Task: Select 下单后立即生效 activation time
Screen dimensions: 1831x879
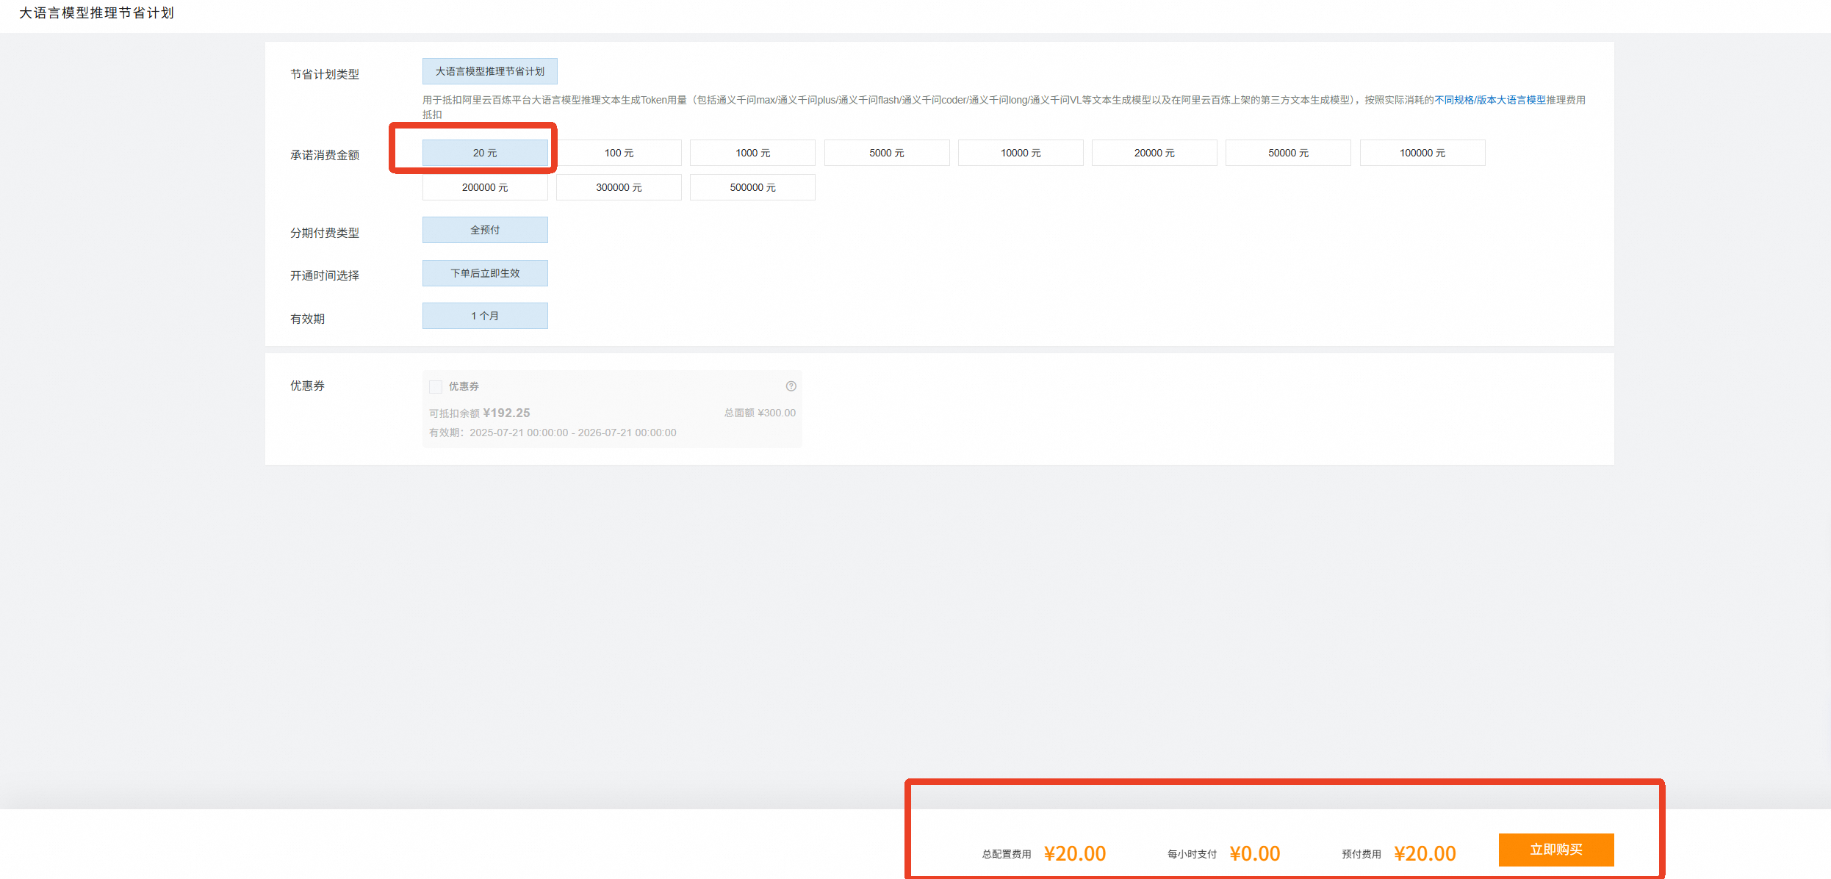Action: coord(485,273)
